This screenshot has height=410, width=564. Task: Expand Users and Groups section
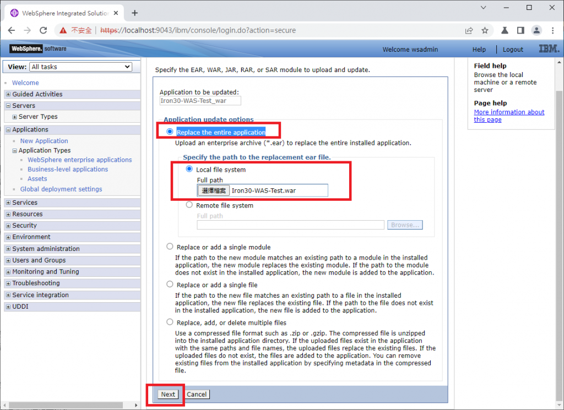tap(8, 260)
